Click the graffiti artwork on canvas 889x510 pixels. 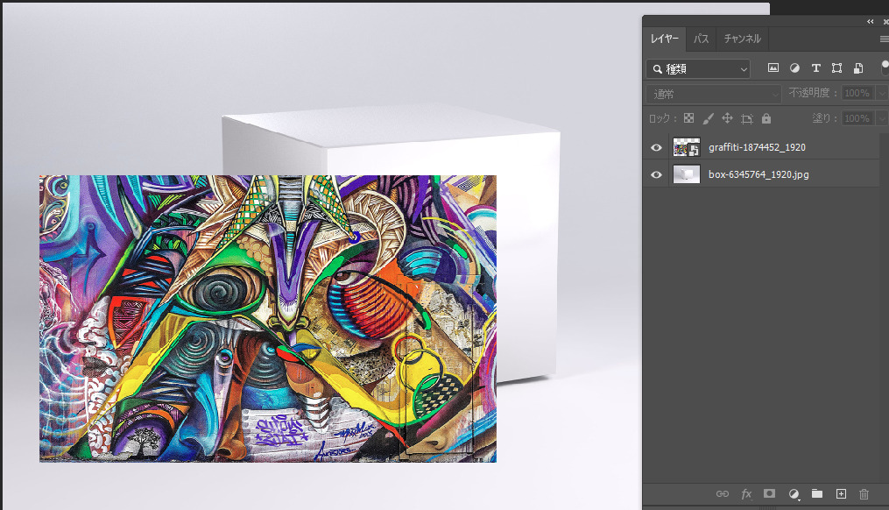tap(268, 318)
